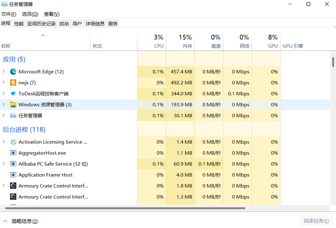Switch to the 用户 tab
This screenshot has height=228, width=336.
tap(77, 24)
